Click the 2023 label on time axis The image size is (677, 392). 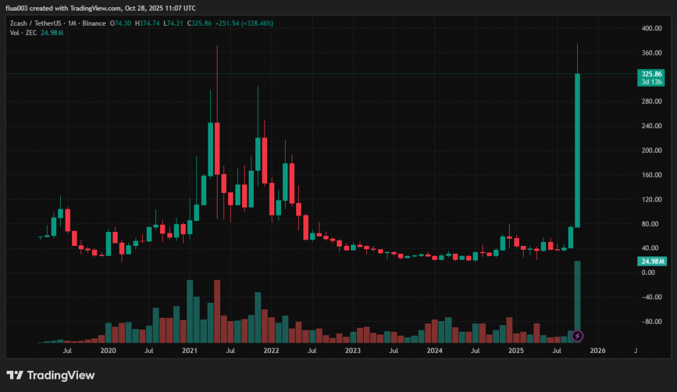click(353, 351)
